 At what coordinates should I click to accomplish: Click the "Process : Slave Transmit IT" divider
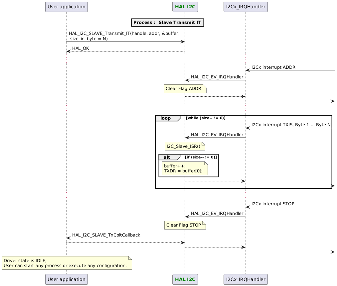point(168,22)
